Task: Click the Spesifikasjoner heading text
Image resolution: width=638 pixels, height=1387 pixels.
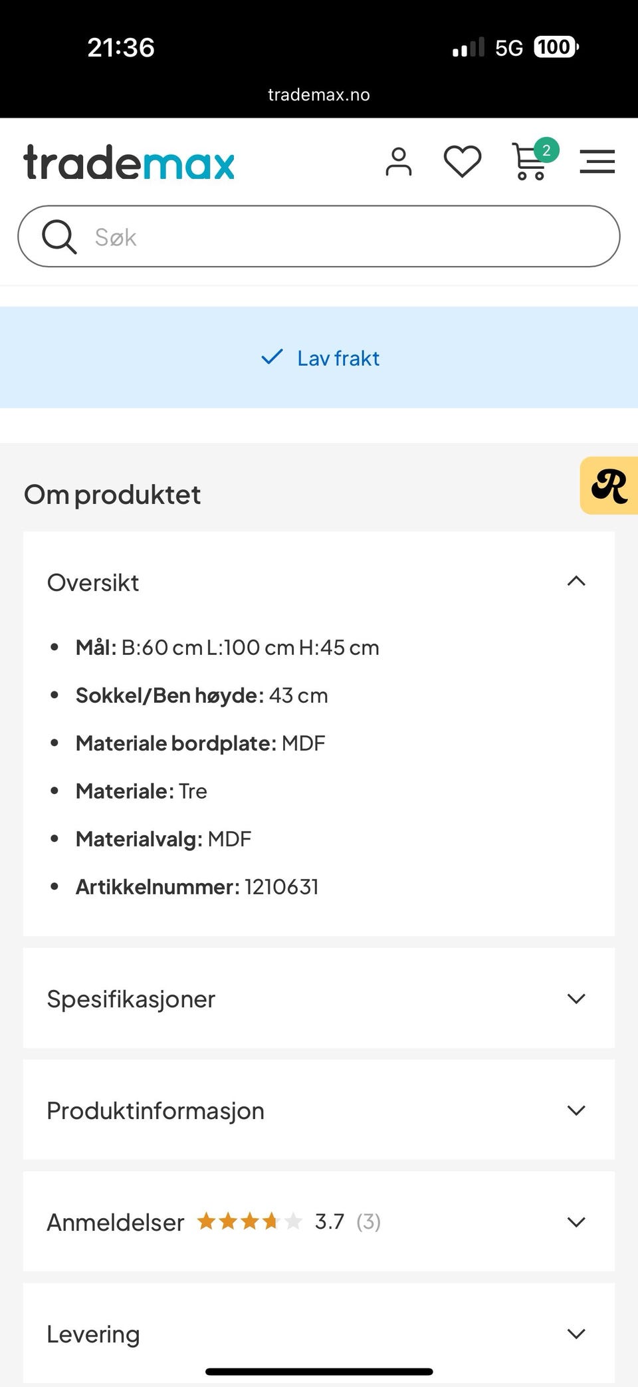Action: pyautogui.click(x=131, y=999)
